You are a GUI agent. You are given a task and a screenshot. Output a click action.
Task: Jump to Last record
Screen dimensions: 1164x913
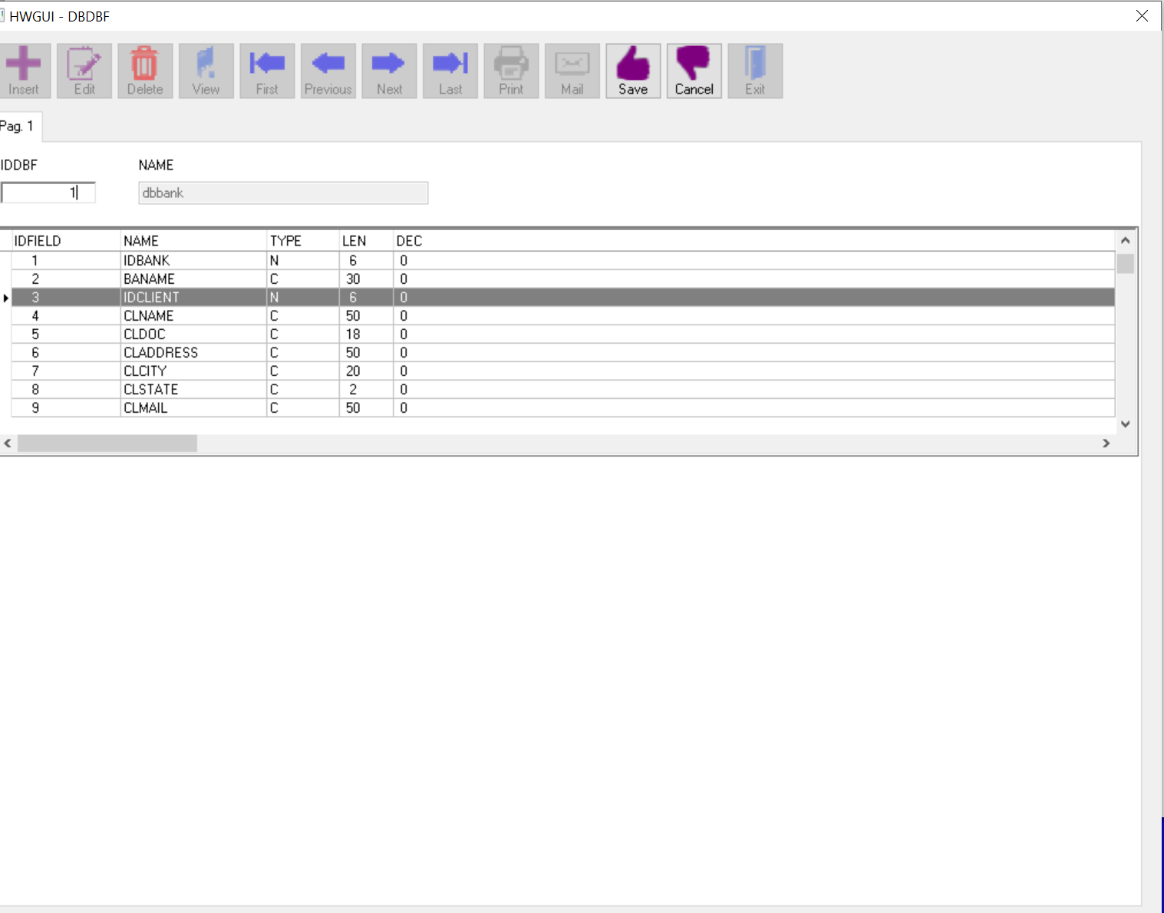click(450, 71)
